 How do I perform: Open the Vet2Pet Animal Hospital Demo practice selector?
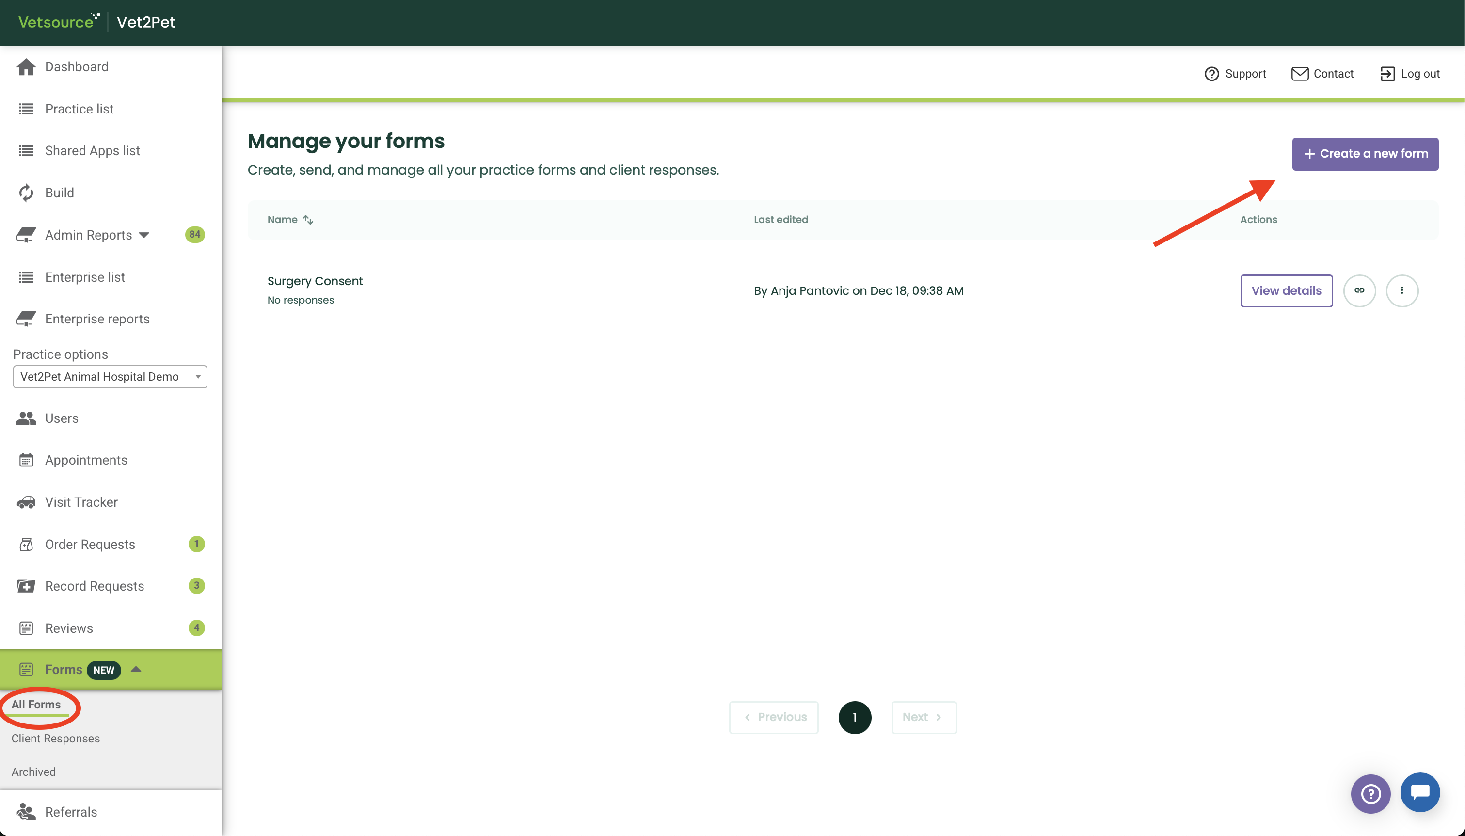[110, 377]
